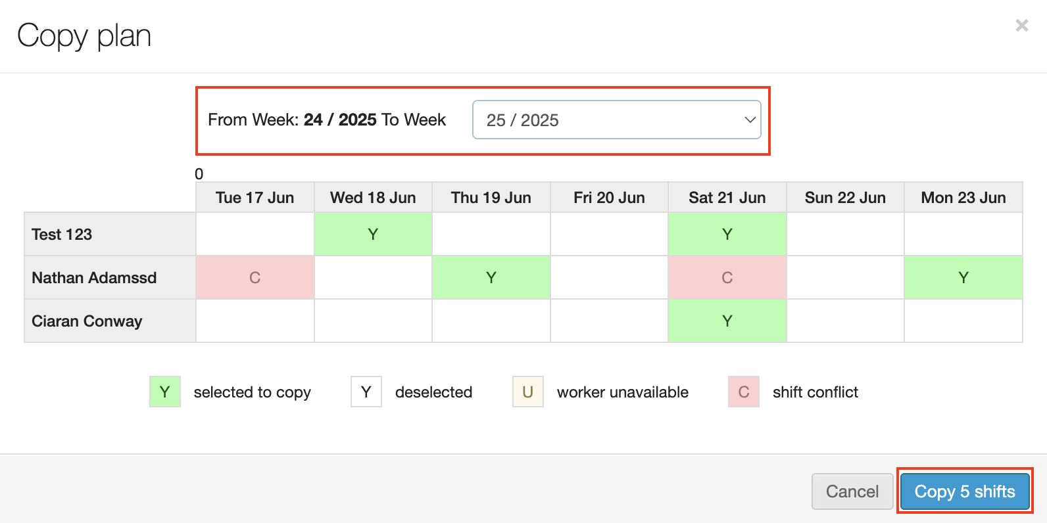Deselect Test 123 shift on Wed 18 Jun

373,234
